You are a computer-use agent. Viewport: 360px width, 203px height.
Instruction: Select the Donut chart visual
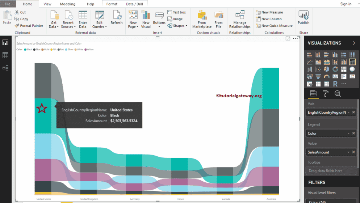pyautogui.click(x=335, y=69)
